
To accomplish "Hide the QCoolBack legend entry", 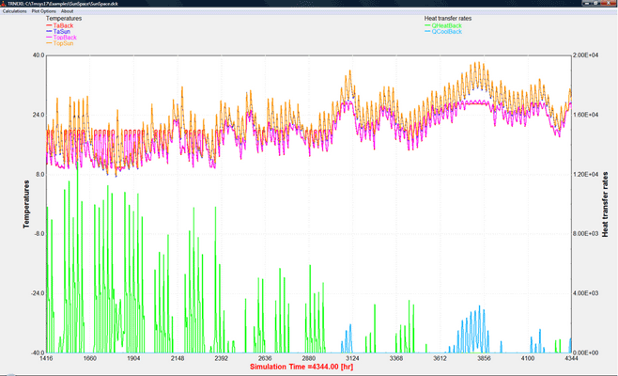I will [x=447, y=32].
